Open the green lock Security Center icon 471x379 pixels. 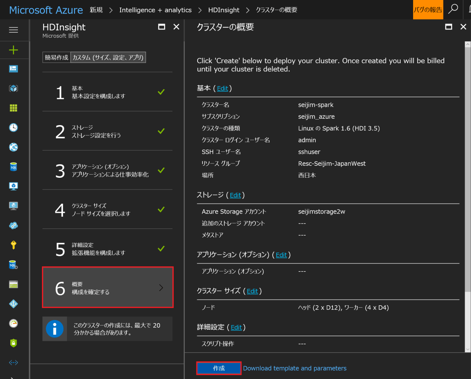[14, 343]
